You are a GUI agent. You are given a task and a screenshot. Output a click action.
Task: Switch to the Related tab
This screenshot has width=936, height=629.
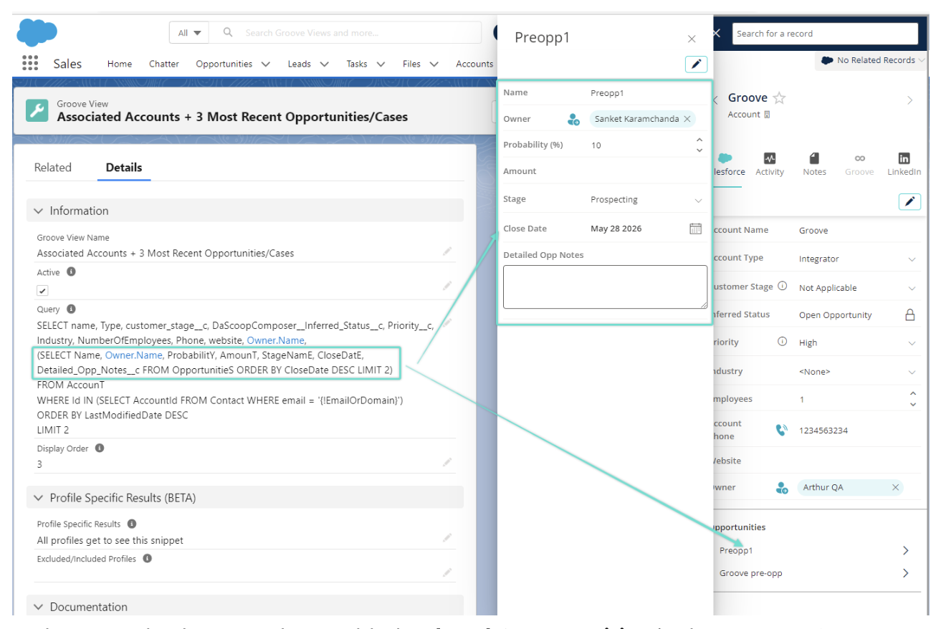[53, 168]
